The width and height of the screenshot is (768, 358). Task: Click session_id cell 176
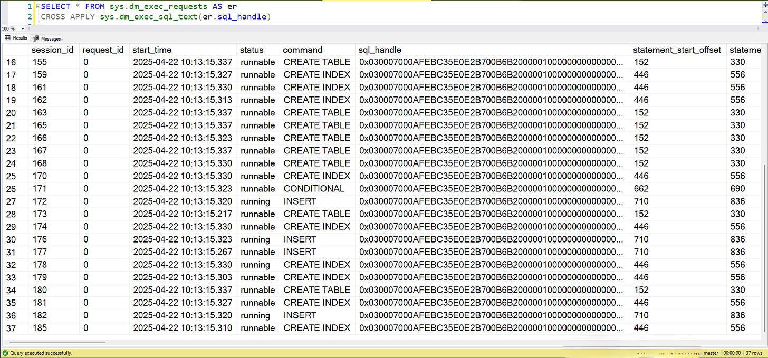click(x=54, y=239)
